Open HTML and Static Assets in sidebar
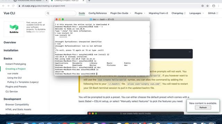Image resolution: width=222 pixels, height=124 pixels. pos(18,110)
